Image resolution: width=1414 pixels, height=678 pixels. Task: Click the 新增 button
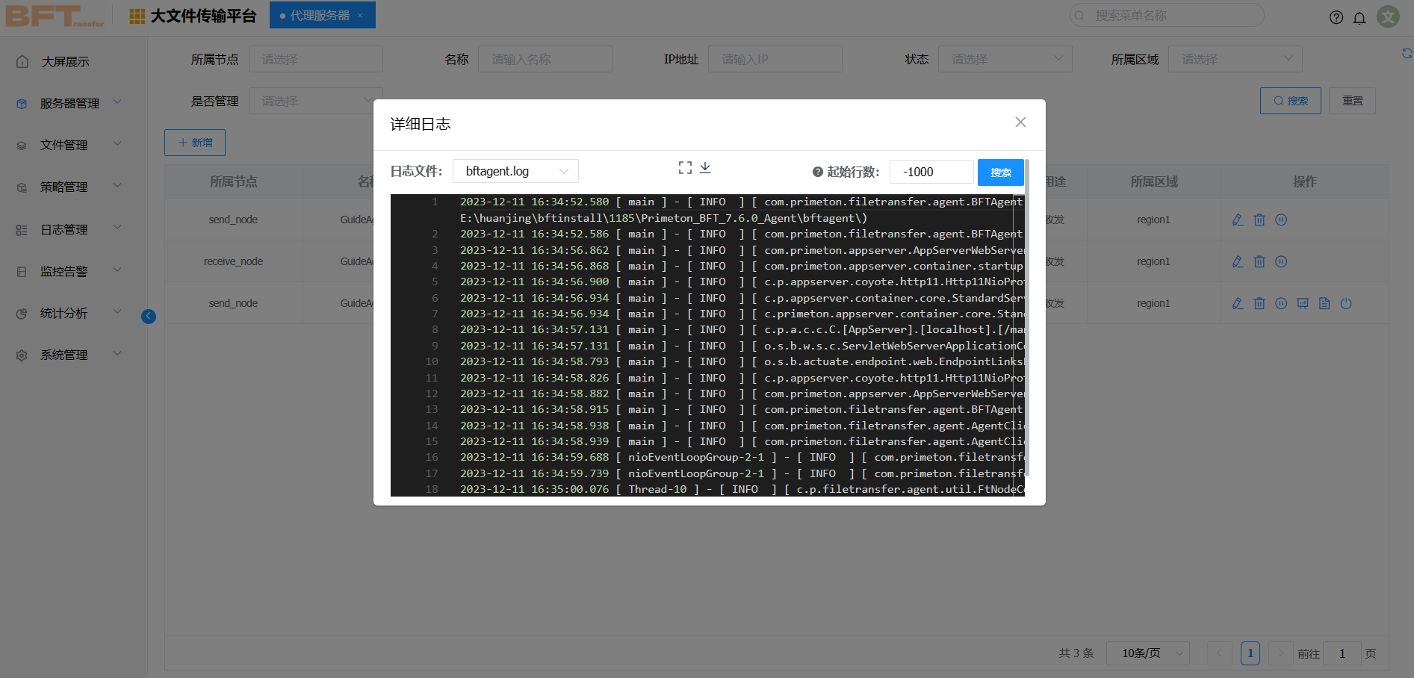point(195,143)
